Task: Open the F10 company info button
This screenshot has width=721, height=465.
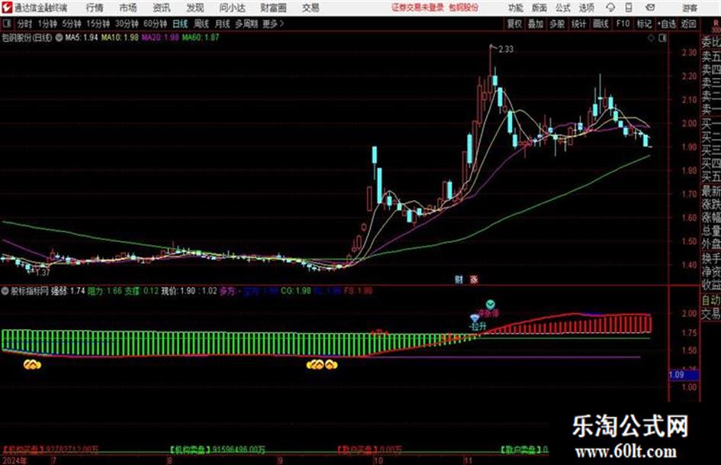Action: (x=623, y=24)
